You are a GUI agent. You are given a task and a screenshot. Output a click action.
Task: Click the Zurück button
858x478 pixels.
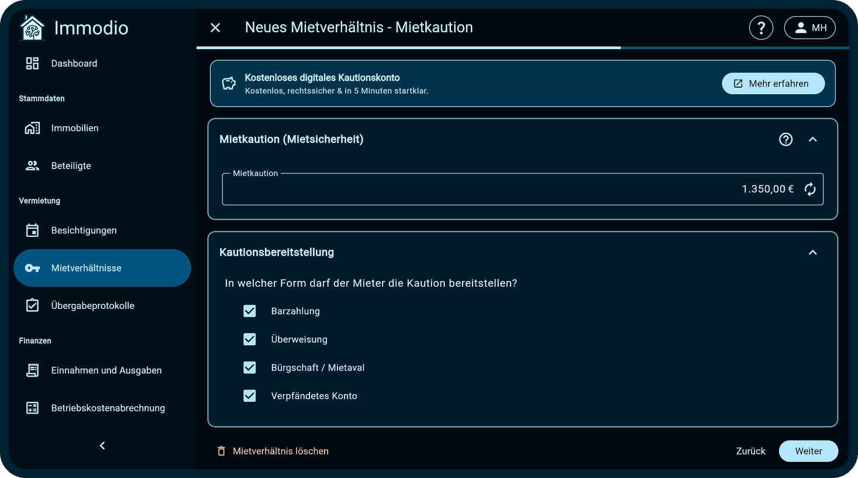(x=750, y=451)
